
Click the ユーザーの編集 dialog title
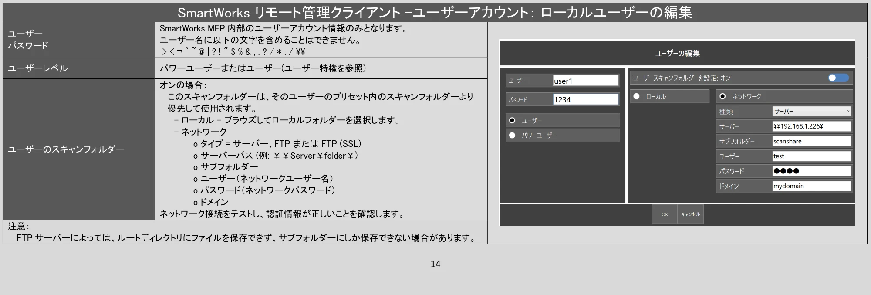point(677,53)
